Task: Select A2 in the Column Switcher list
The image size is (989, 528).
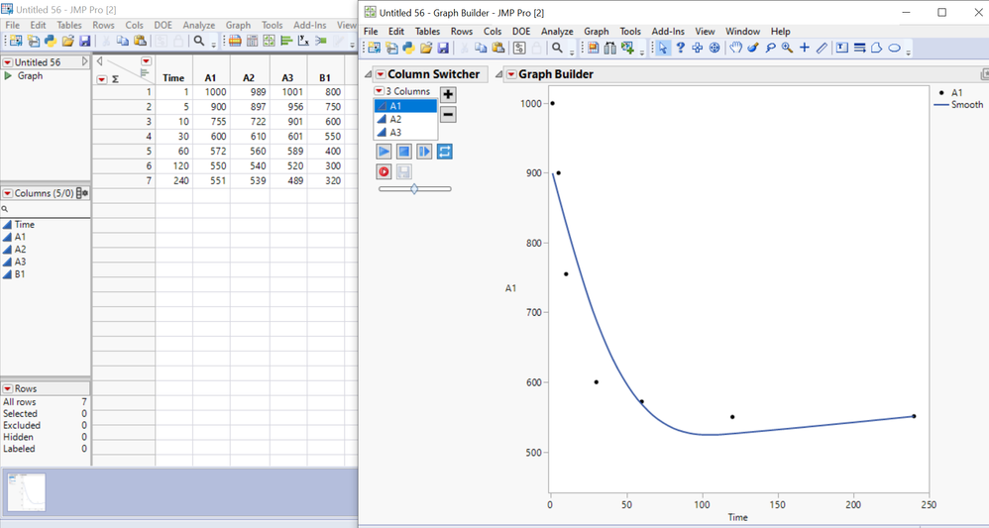Action: coord(395,119)
